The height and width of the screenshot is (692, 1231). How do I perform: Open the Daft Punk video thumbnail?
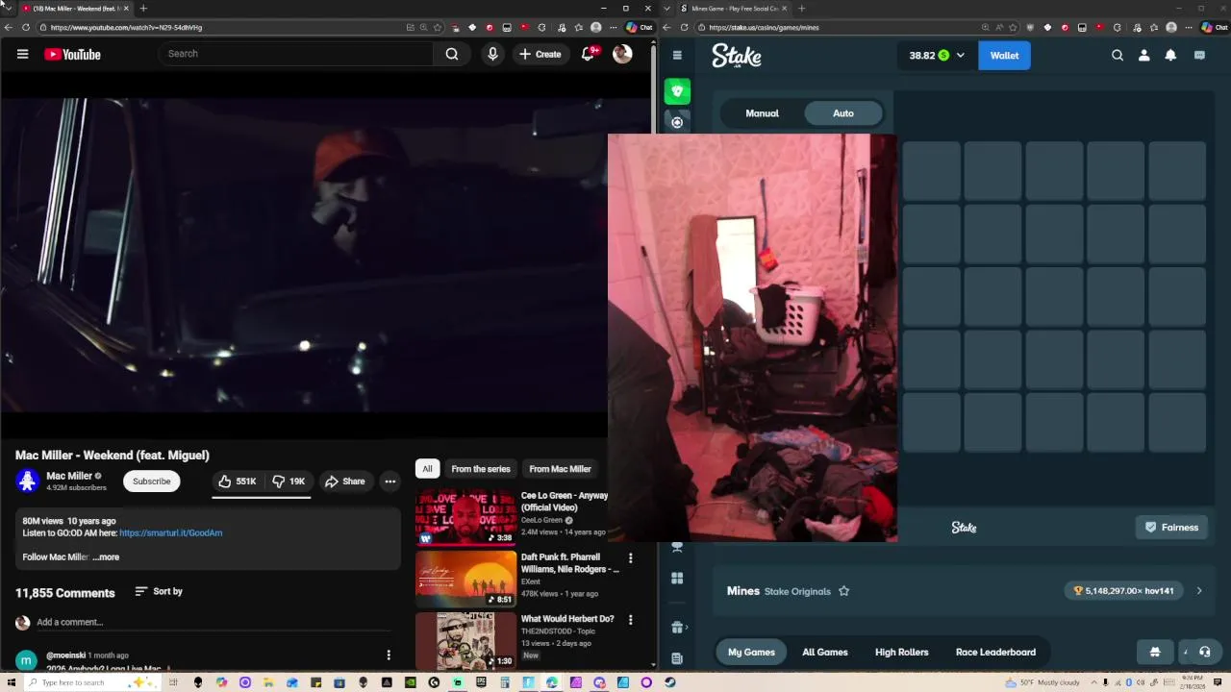click(465, 579)
